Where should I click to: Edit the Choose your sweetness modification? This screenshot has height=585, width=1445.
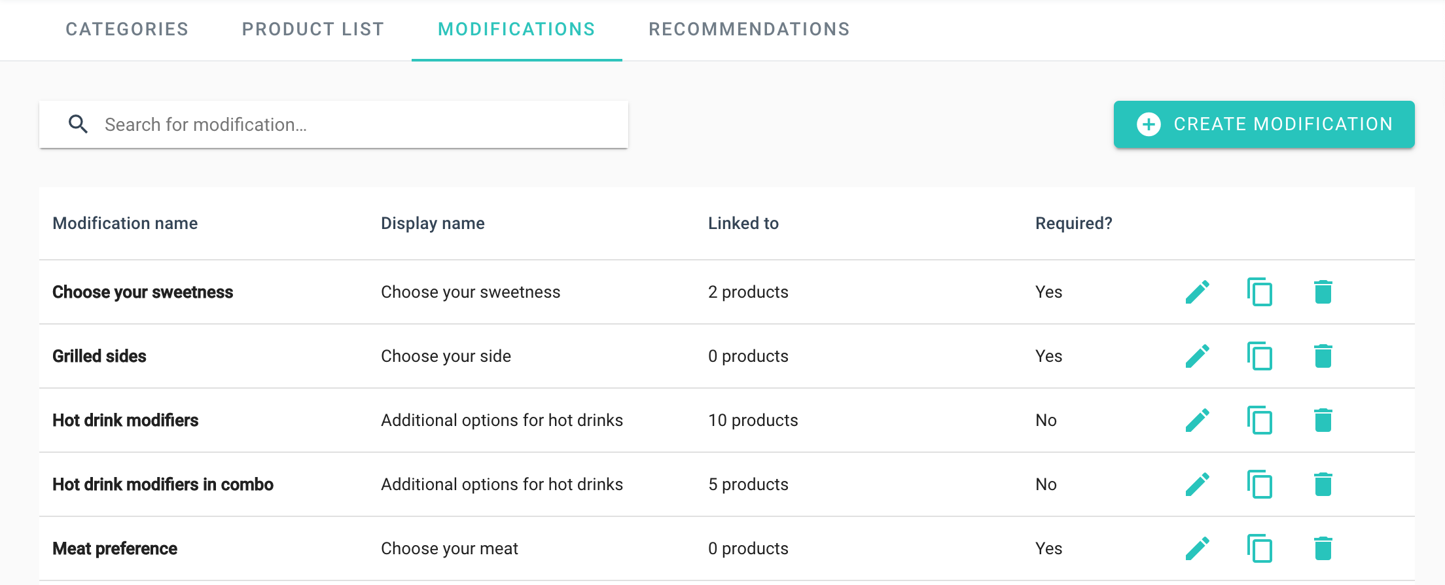tap(1197, 292)
